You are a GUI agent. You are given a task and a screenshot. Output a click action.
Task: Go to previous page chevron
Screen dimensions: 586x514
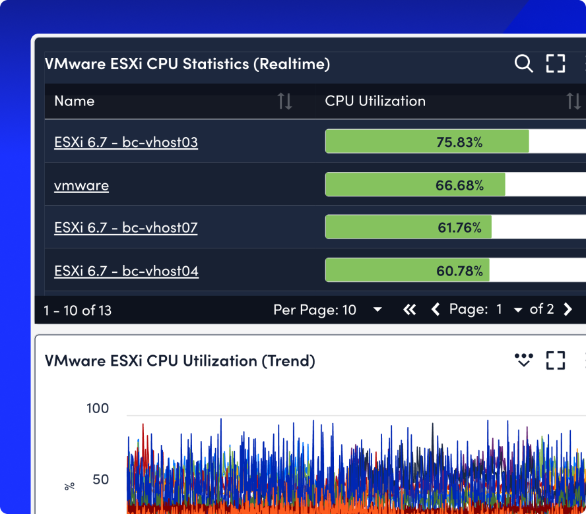436,310
